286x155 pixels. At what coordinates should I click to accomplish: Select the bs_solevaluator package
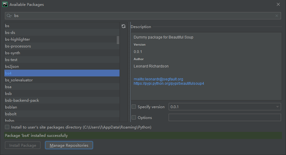pyautogui.click(x=62, y=80)
